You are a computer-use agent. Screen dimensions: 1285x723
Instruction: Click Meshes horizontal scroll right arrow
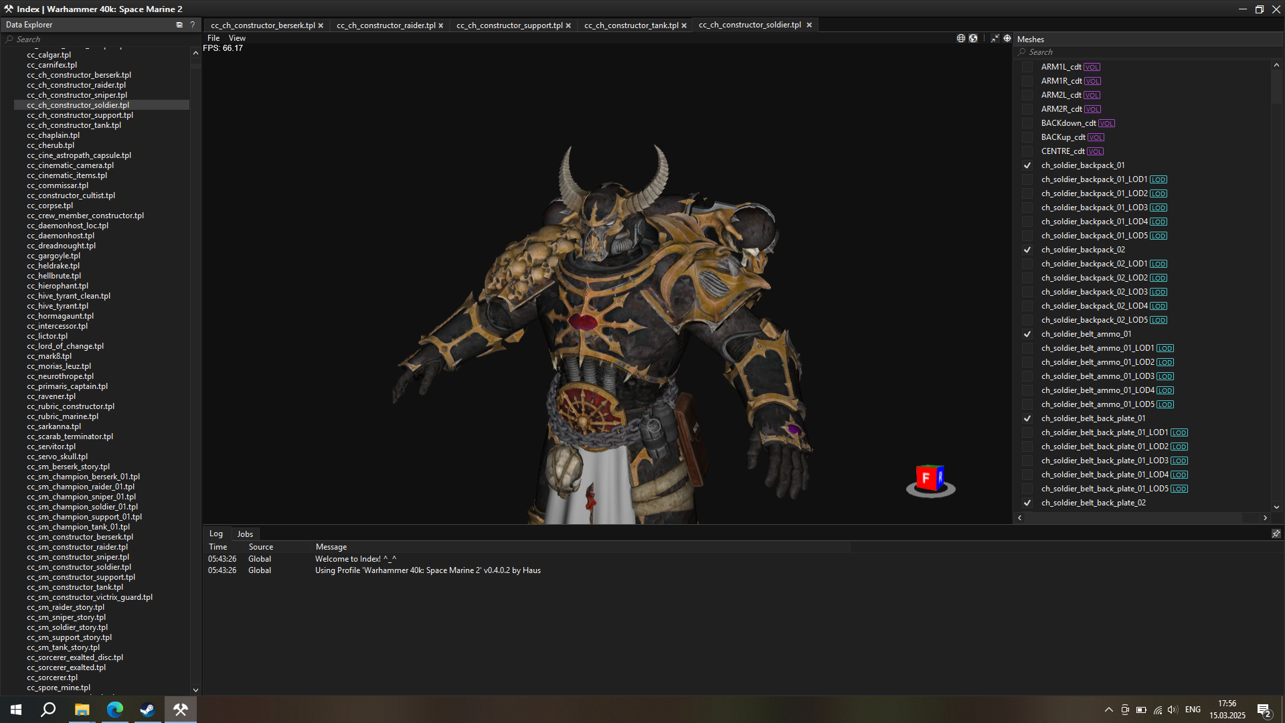[1265, 517]
